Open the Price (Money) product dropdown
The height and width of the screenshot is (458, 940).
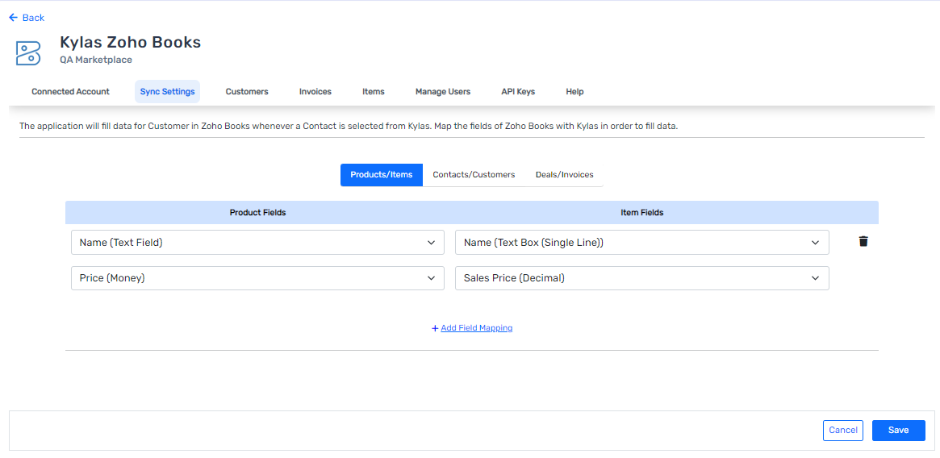point(257,278)
